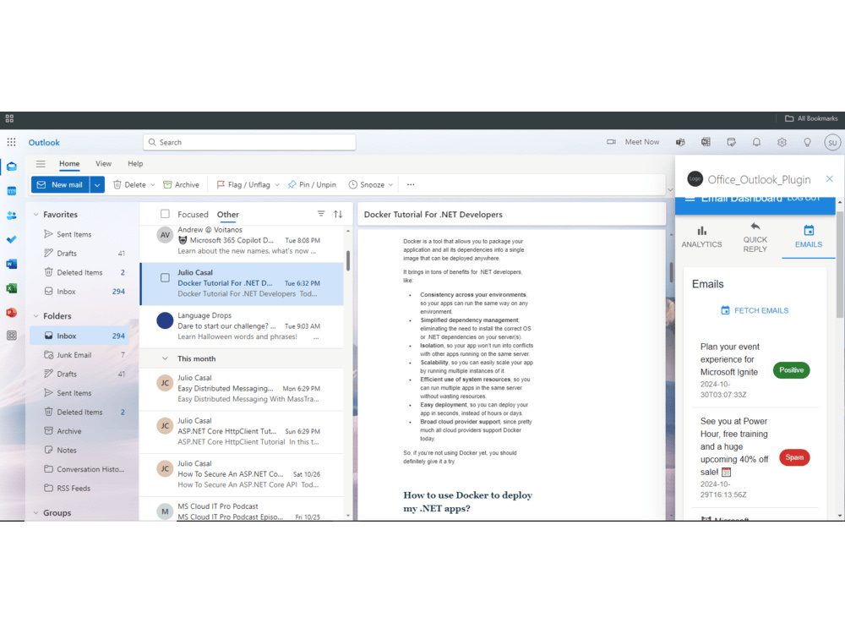
Task: Open the All Bookmarks folder
Action: pos(811,118)
